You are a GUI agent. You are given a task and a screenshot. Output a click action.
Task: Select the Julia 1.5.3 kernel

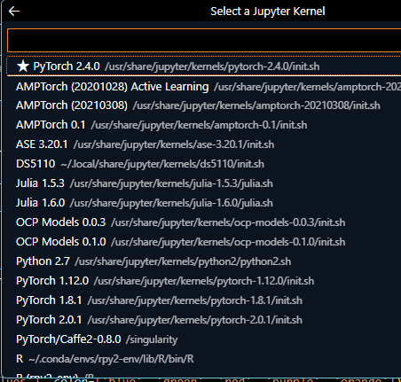point(204,183)
